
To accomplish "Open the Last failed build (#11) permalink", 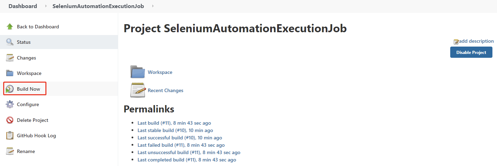I will pyautogui.click(x=181, y=145).
